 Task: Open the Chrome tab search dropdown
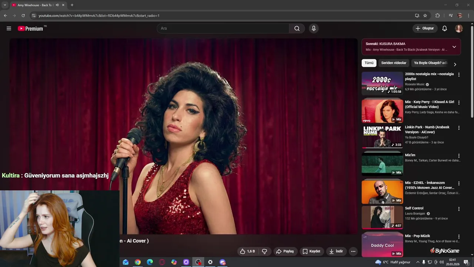tap(5, 5)
